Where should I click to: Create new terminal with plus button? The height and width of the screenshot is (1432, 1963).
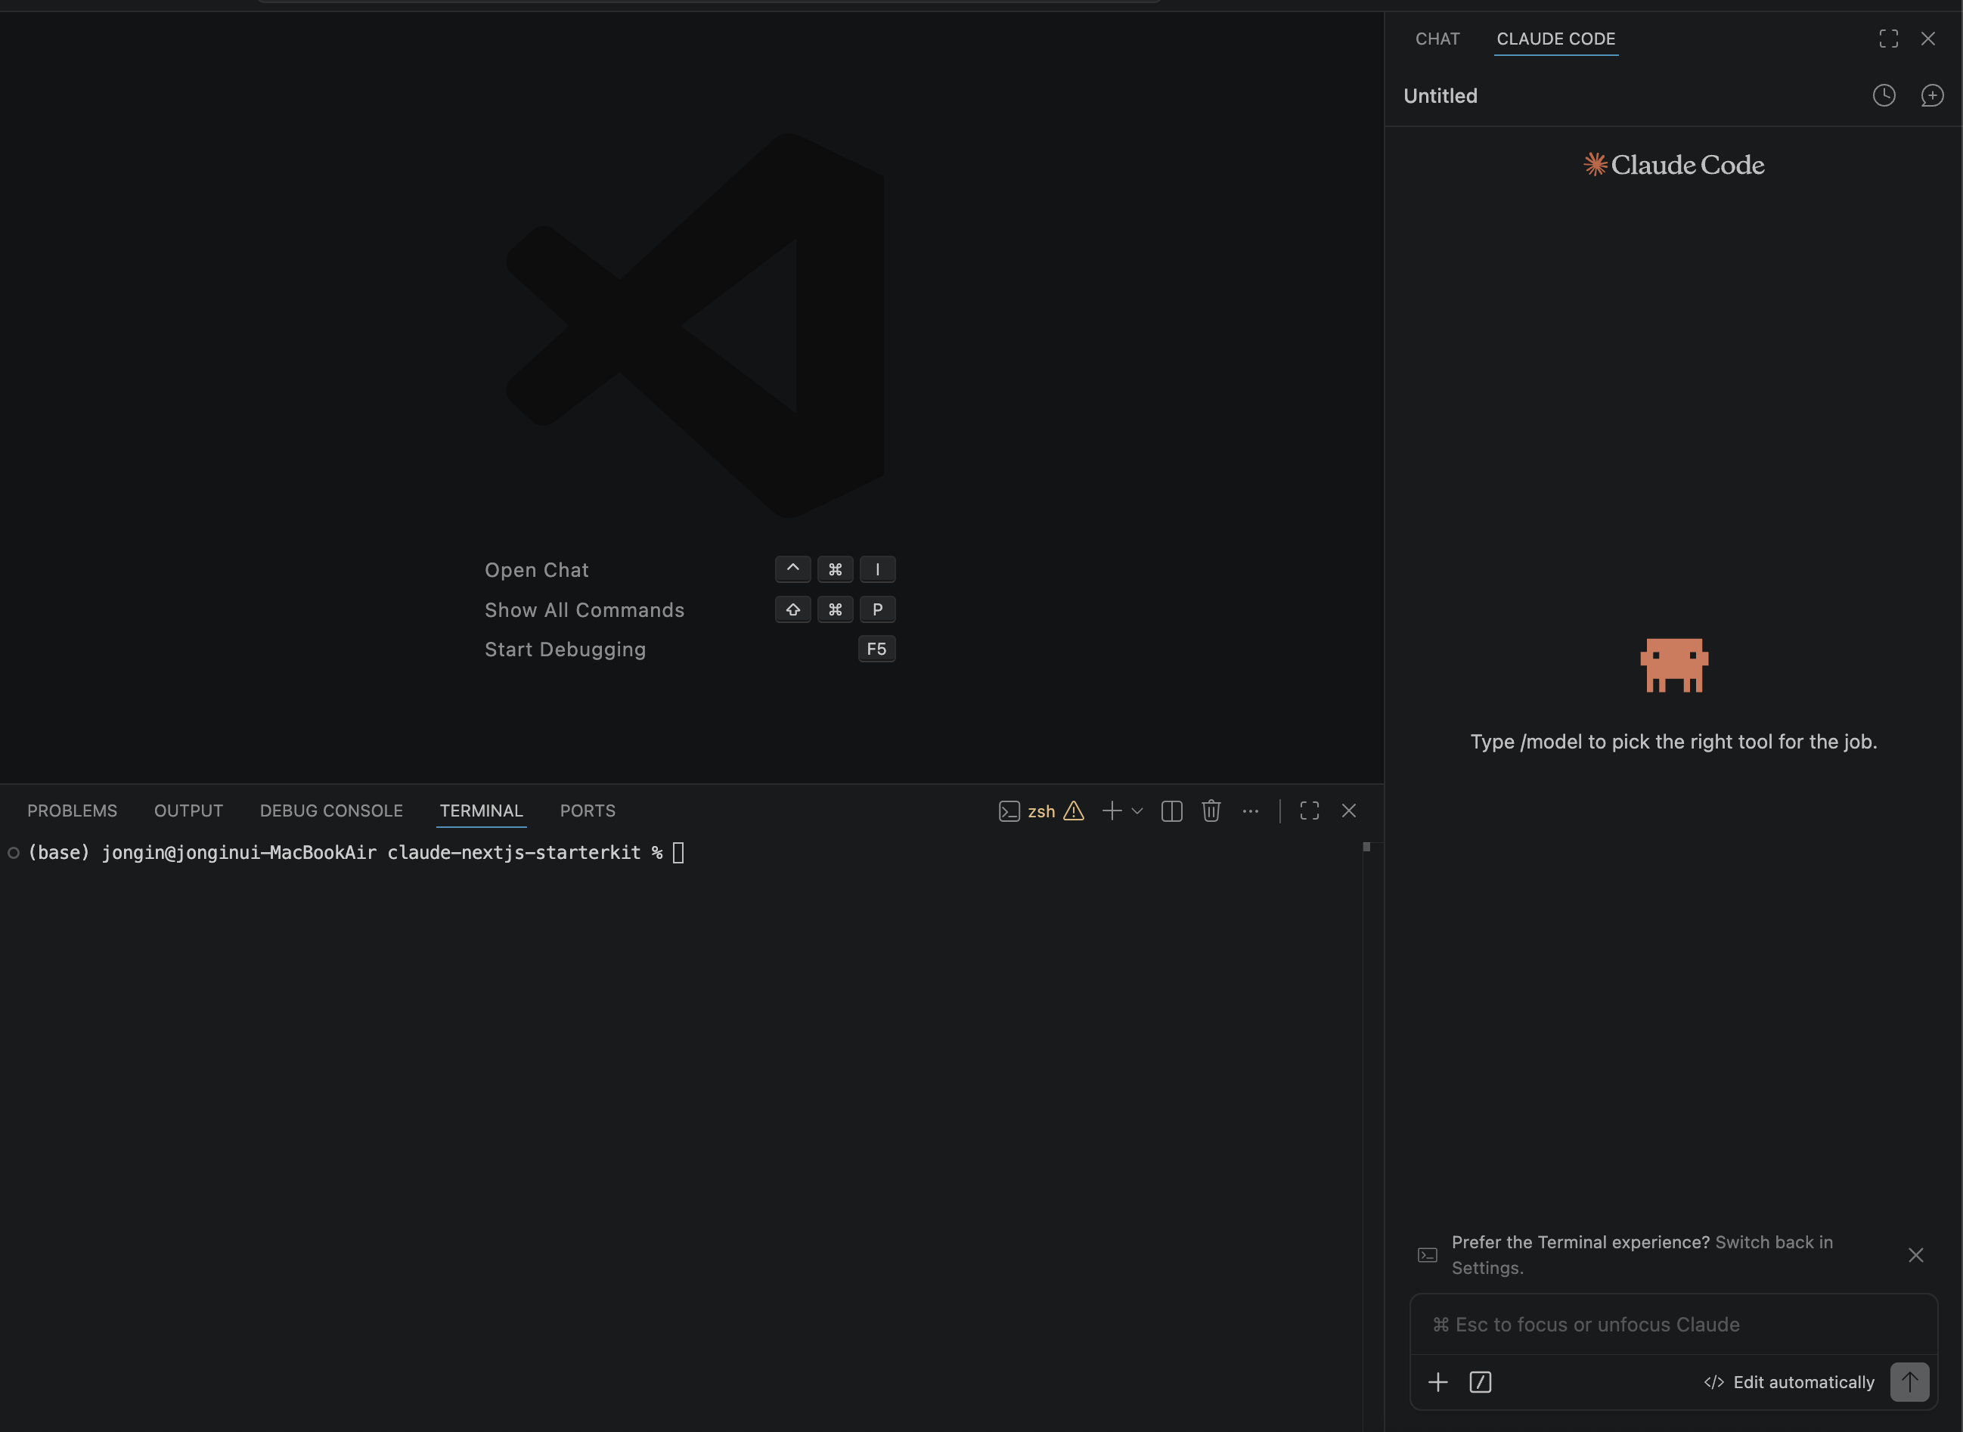coord(1112,811)
